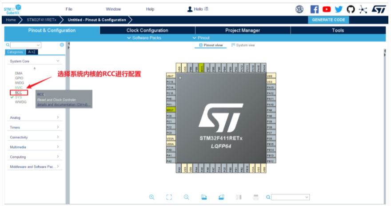
Task: Select SYS in System Core list
Action: coord(19,97)
